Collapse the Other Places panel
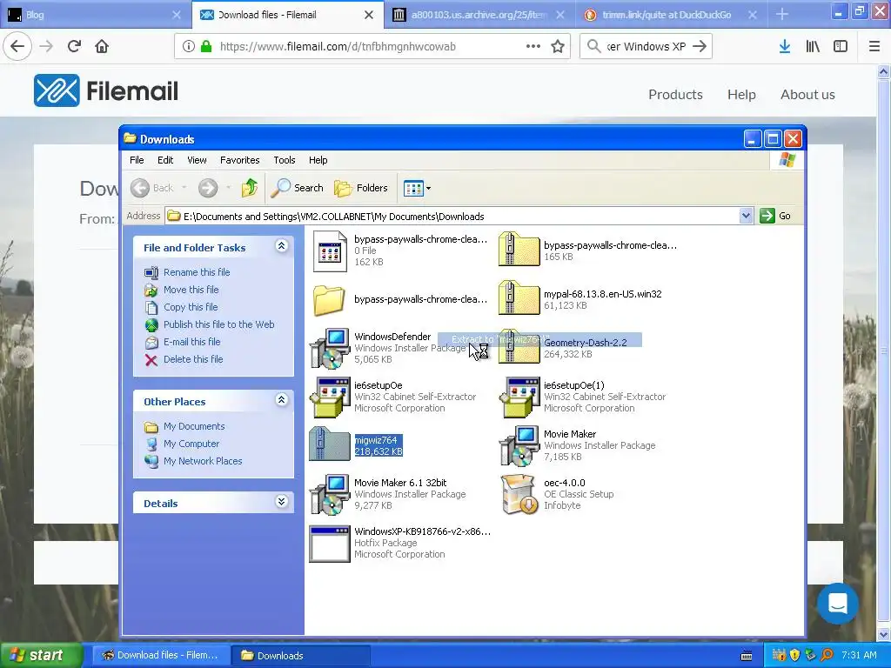Viewport: 891px width, 668px height. point(281,400)
